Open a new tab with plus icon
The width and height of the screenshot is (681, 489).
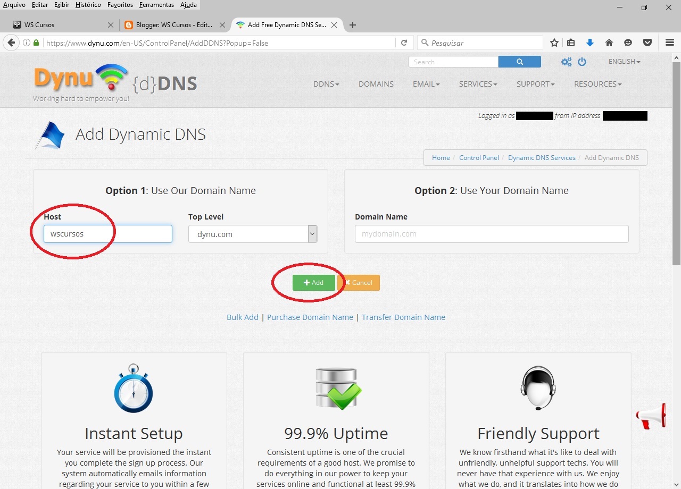click(x=353, y=25)
